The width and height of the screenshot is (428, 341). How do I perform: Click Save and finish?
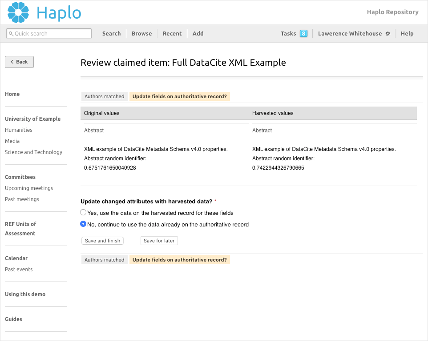point(102,240)
